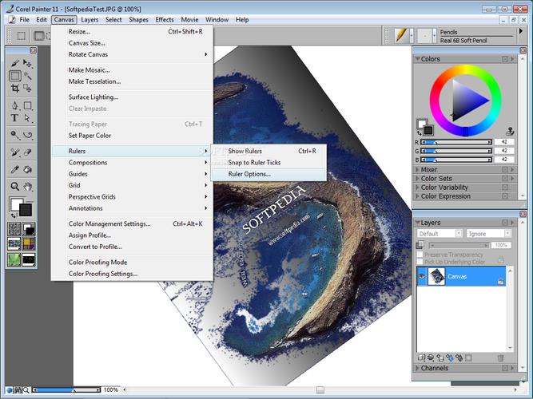Enable Preserve Transparency checkbox
Image resolution: width=533 pixels, height=399 pixels.
point(420,255)
